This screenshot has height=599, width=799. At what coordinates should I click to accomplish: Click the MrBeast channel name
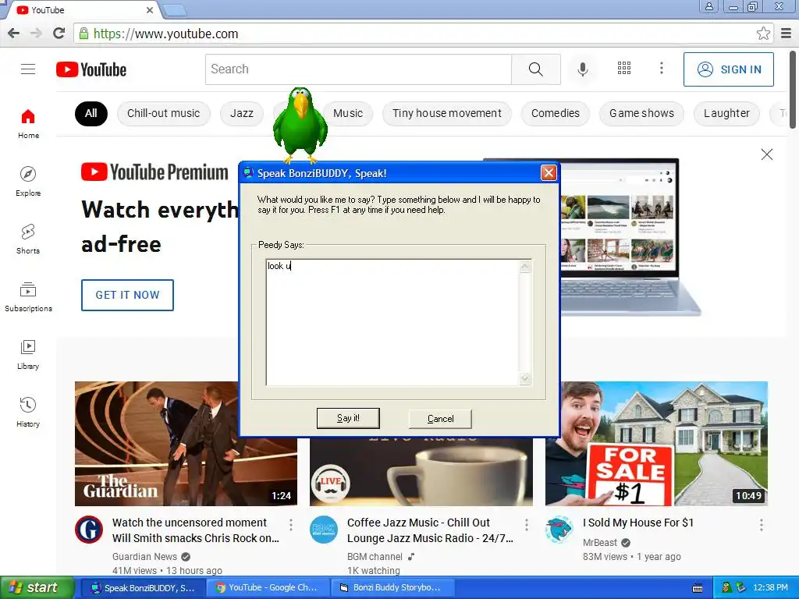coord(600,543)
